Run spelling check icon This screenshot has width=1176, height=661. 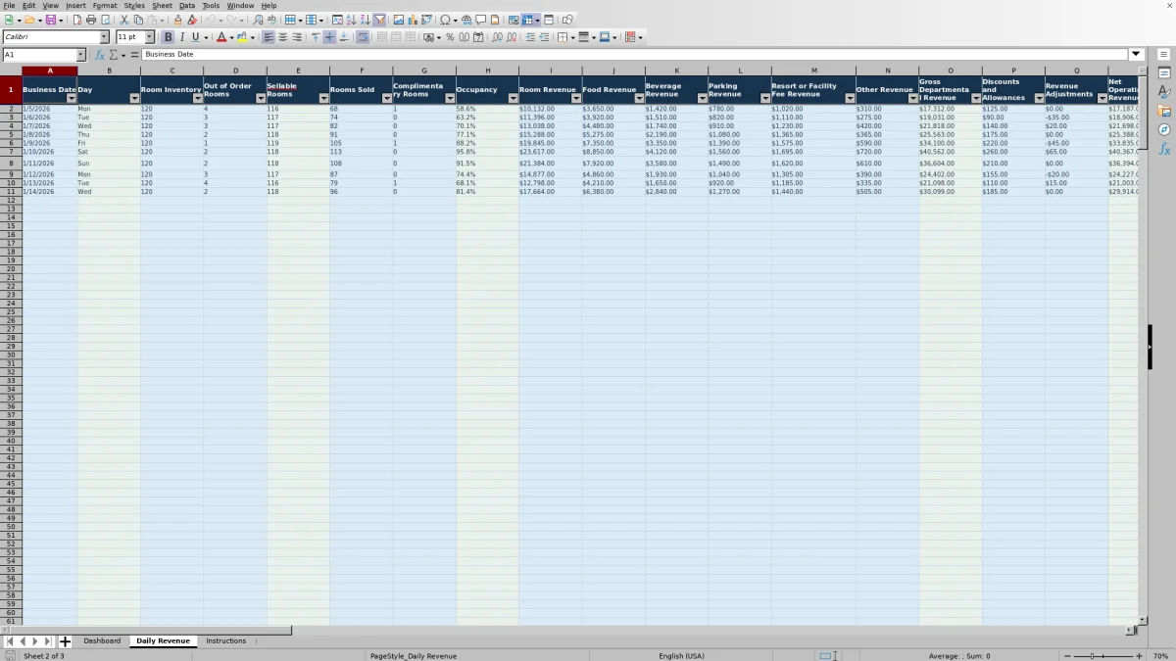(271, 20)
